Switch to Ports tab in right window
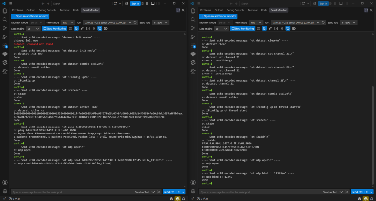The image size is (376, 201). (x=264, y=10)
